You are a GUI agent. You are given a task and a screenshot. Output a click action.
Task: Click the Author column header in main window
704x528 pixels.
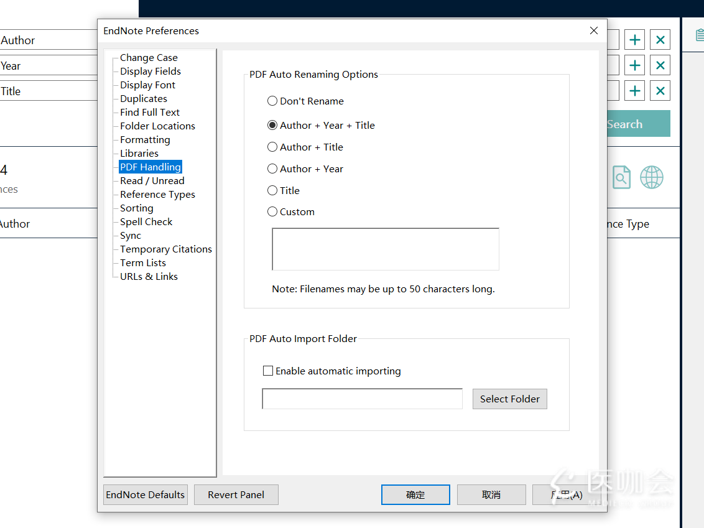point(15,224)
